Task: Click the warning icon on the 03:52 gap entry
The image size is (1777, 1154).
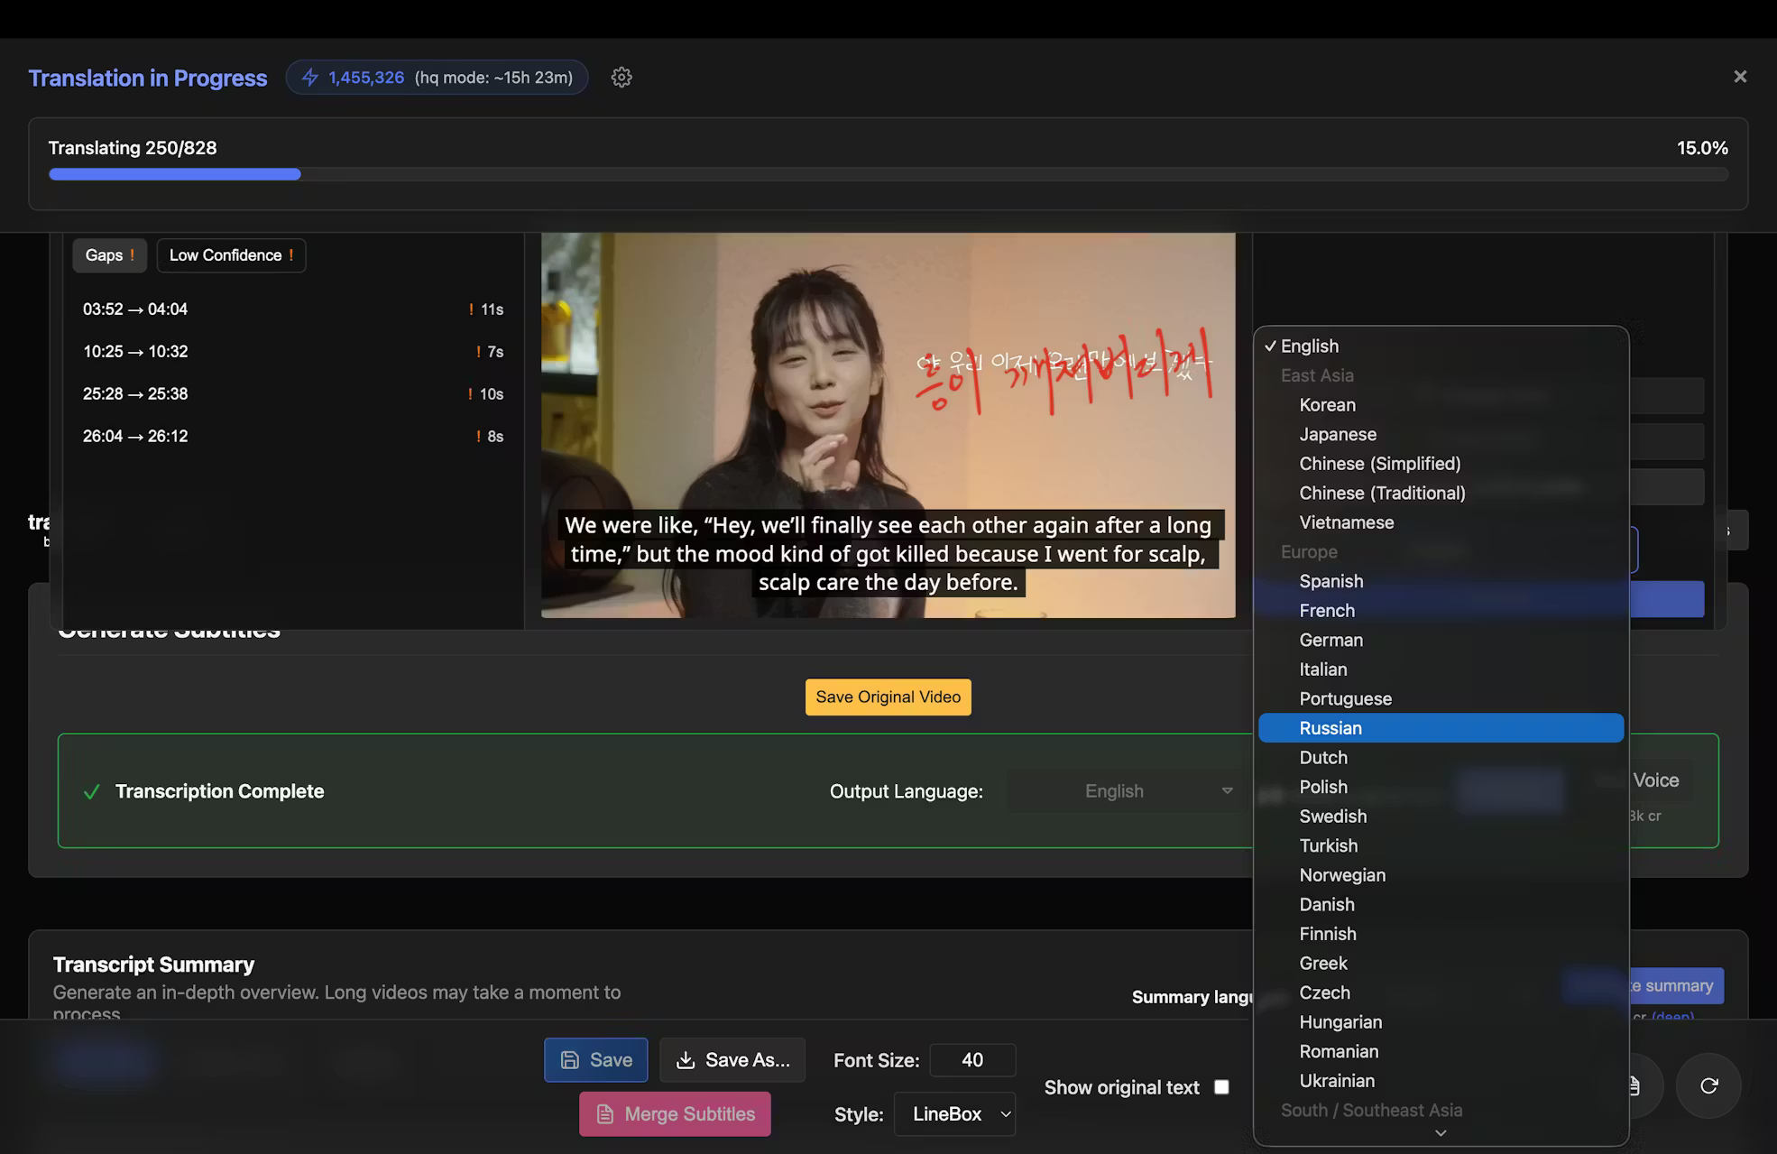Action: [472, 308]
